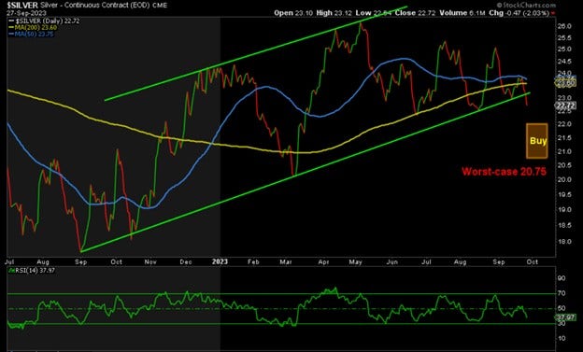
Task: Click the Close 22.72 value in header
Action: 415,13
